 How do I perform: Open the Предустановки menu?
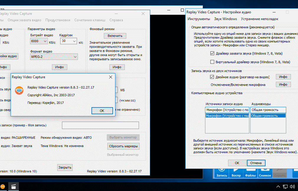(58, 20)
